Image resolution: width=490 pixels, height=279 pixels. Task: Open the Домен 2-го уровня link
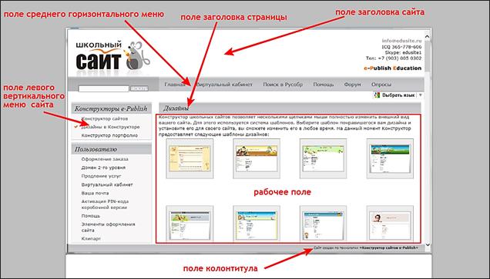(x=103, y=168)
